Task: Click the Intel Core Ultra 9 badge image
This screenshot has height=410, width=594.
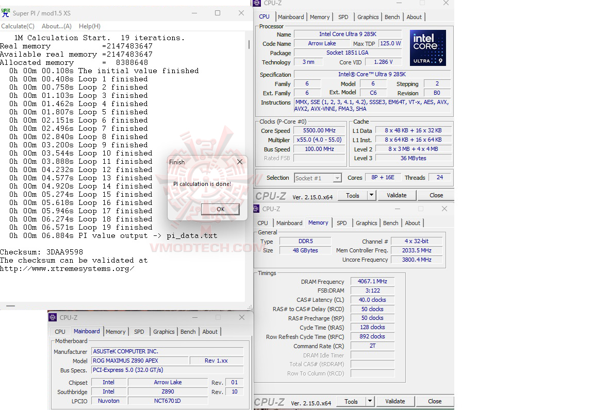Action: (x=427, y=47)
